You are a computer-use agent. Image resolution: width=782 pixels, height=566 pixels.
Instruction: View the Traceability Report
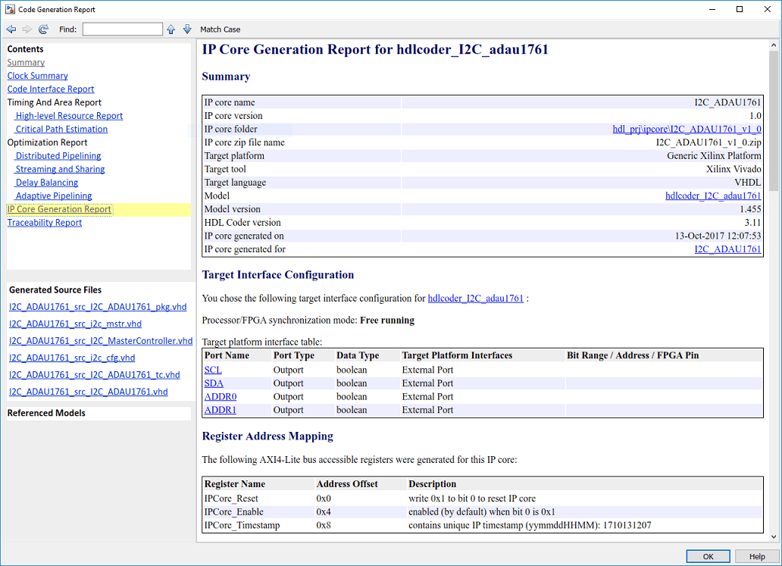coord(45,223)
